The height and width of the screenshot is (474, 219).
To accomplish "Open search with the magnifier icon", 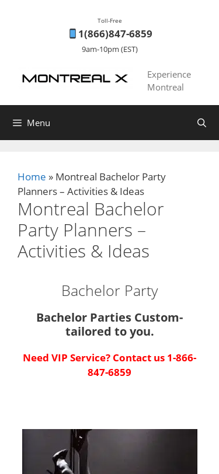I will coord(201,123).
